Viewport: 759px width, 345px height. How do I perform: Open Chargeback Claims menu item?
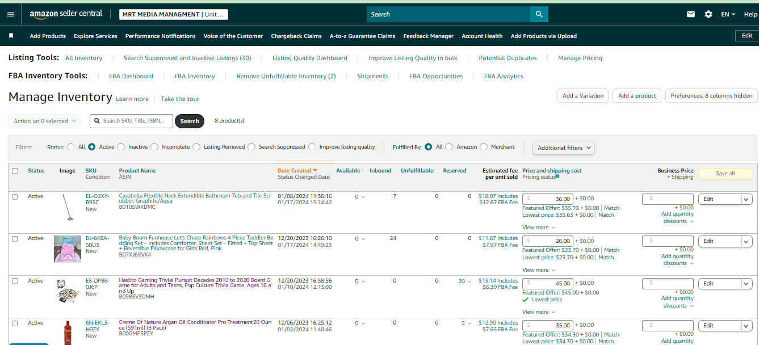click(x=296, y=36)
